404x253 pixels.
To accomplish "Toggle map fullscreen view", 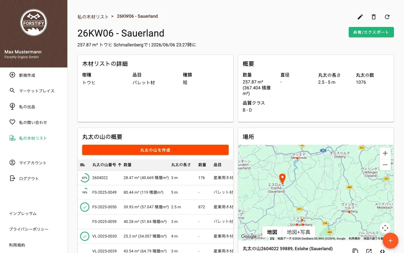I will pyautogui.click(x=385, y=228).
